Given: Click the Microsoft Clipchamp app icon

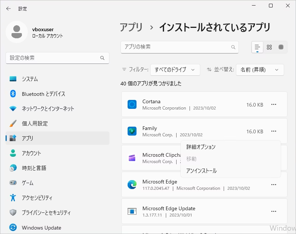Looking at the screenshot, I should [132, 158].
